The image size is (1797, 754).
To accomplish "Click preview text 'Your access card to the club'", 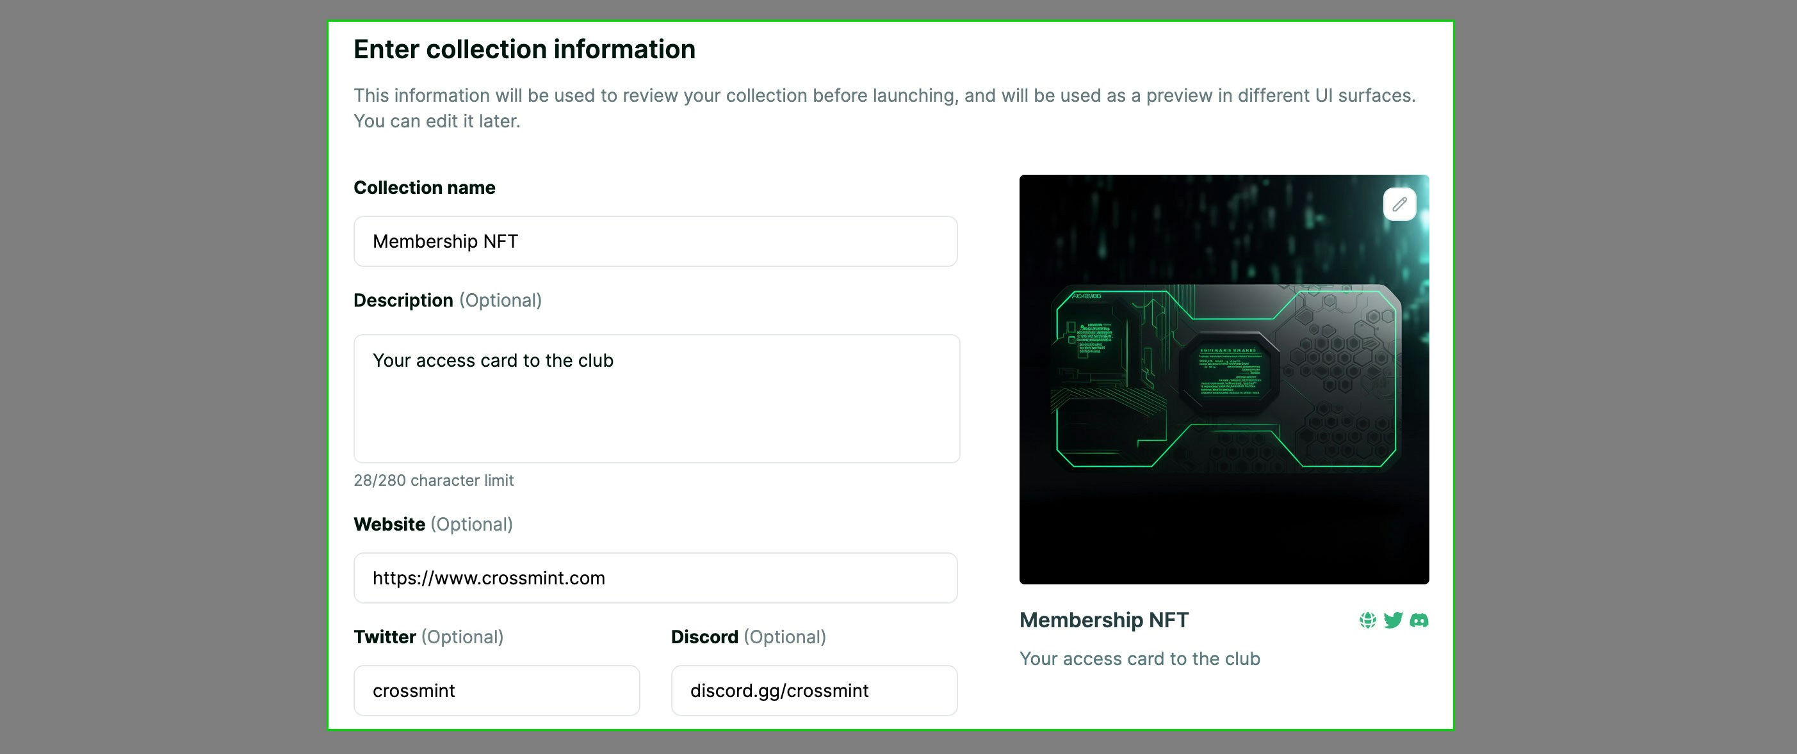I will point(1139,659).
